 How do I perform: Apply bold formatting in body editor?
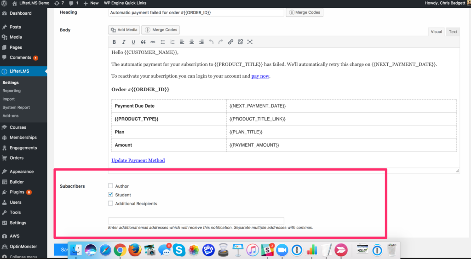click(x=114, y=42)
